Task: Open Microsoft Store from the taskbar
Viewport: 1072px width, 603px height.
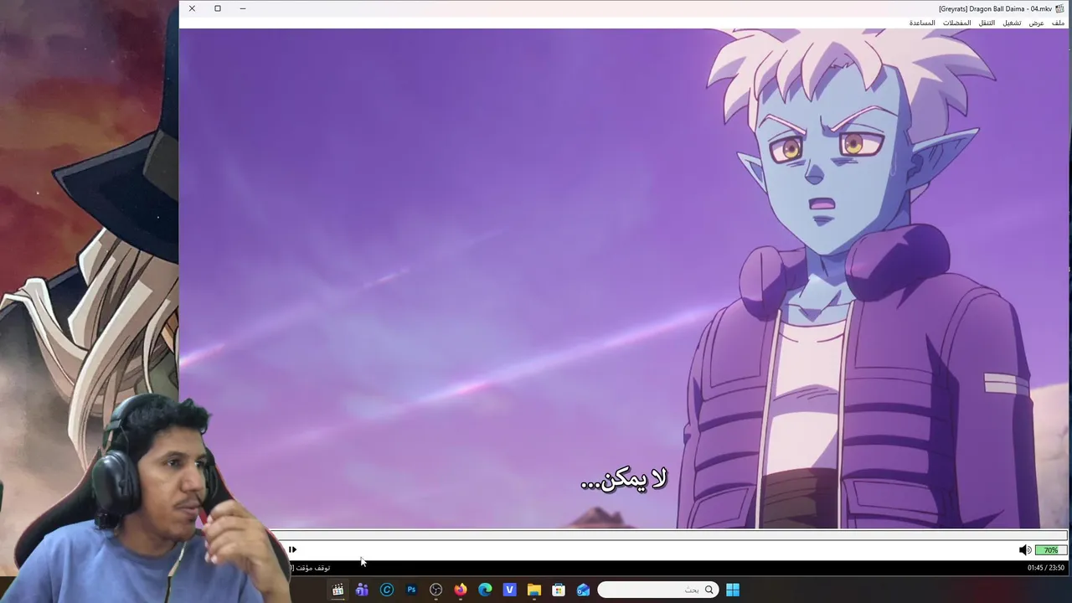Action: pyautogui.click(x=559, y=590)
